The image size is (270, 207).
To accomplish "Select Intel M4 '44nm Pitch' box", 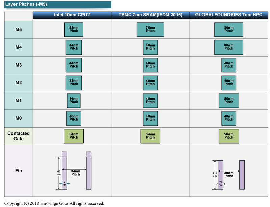I will click(74, 47).
